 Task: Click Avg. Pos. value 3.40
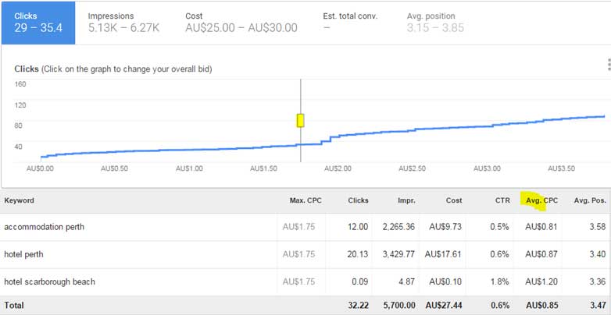(598, 254)
